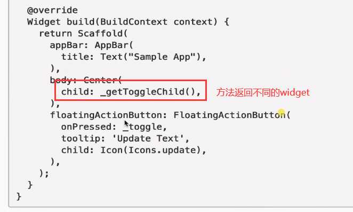Click the @override annotation line

(52, 10)
